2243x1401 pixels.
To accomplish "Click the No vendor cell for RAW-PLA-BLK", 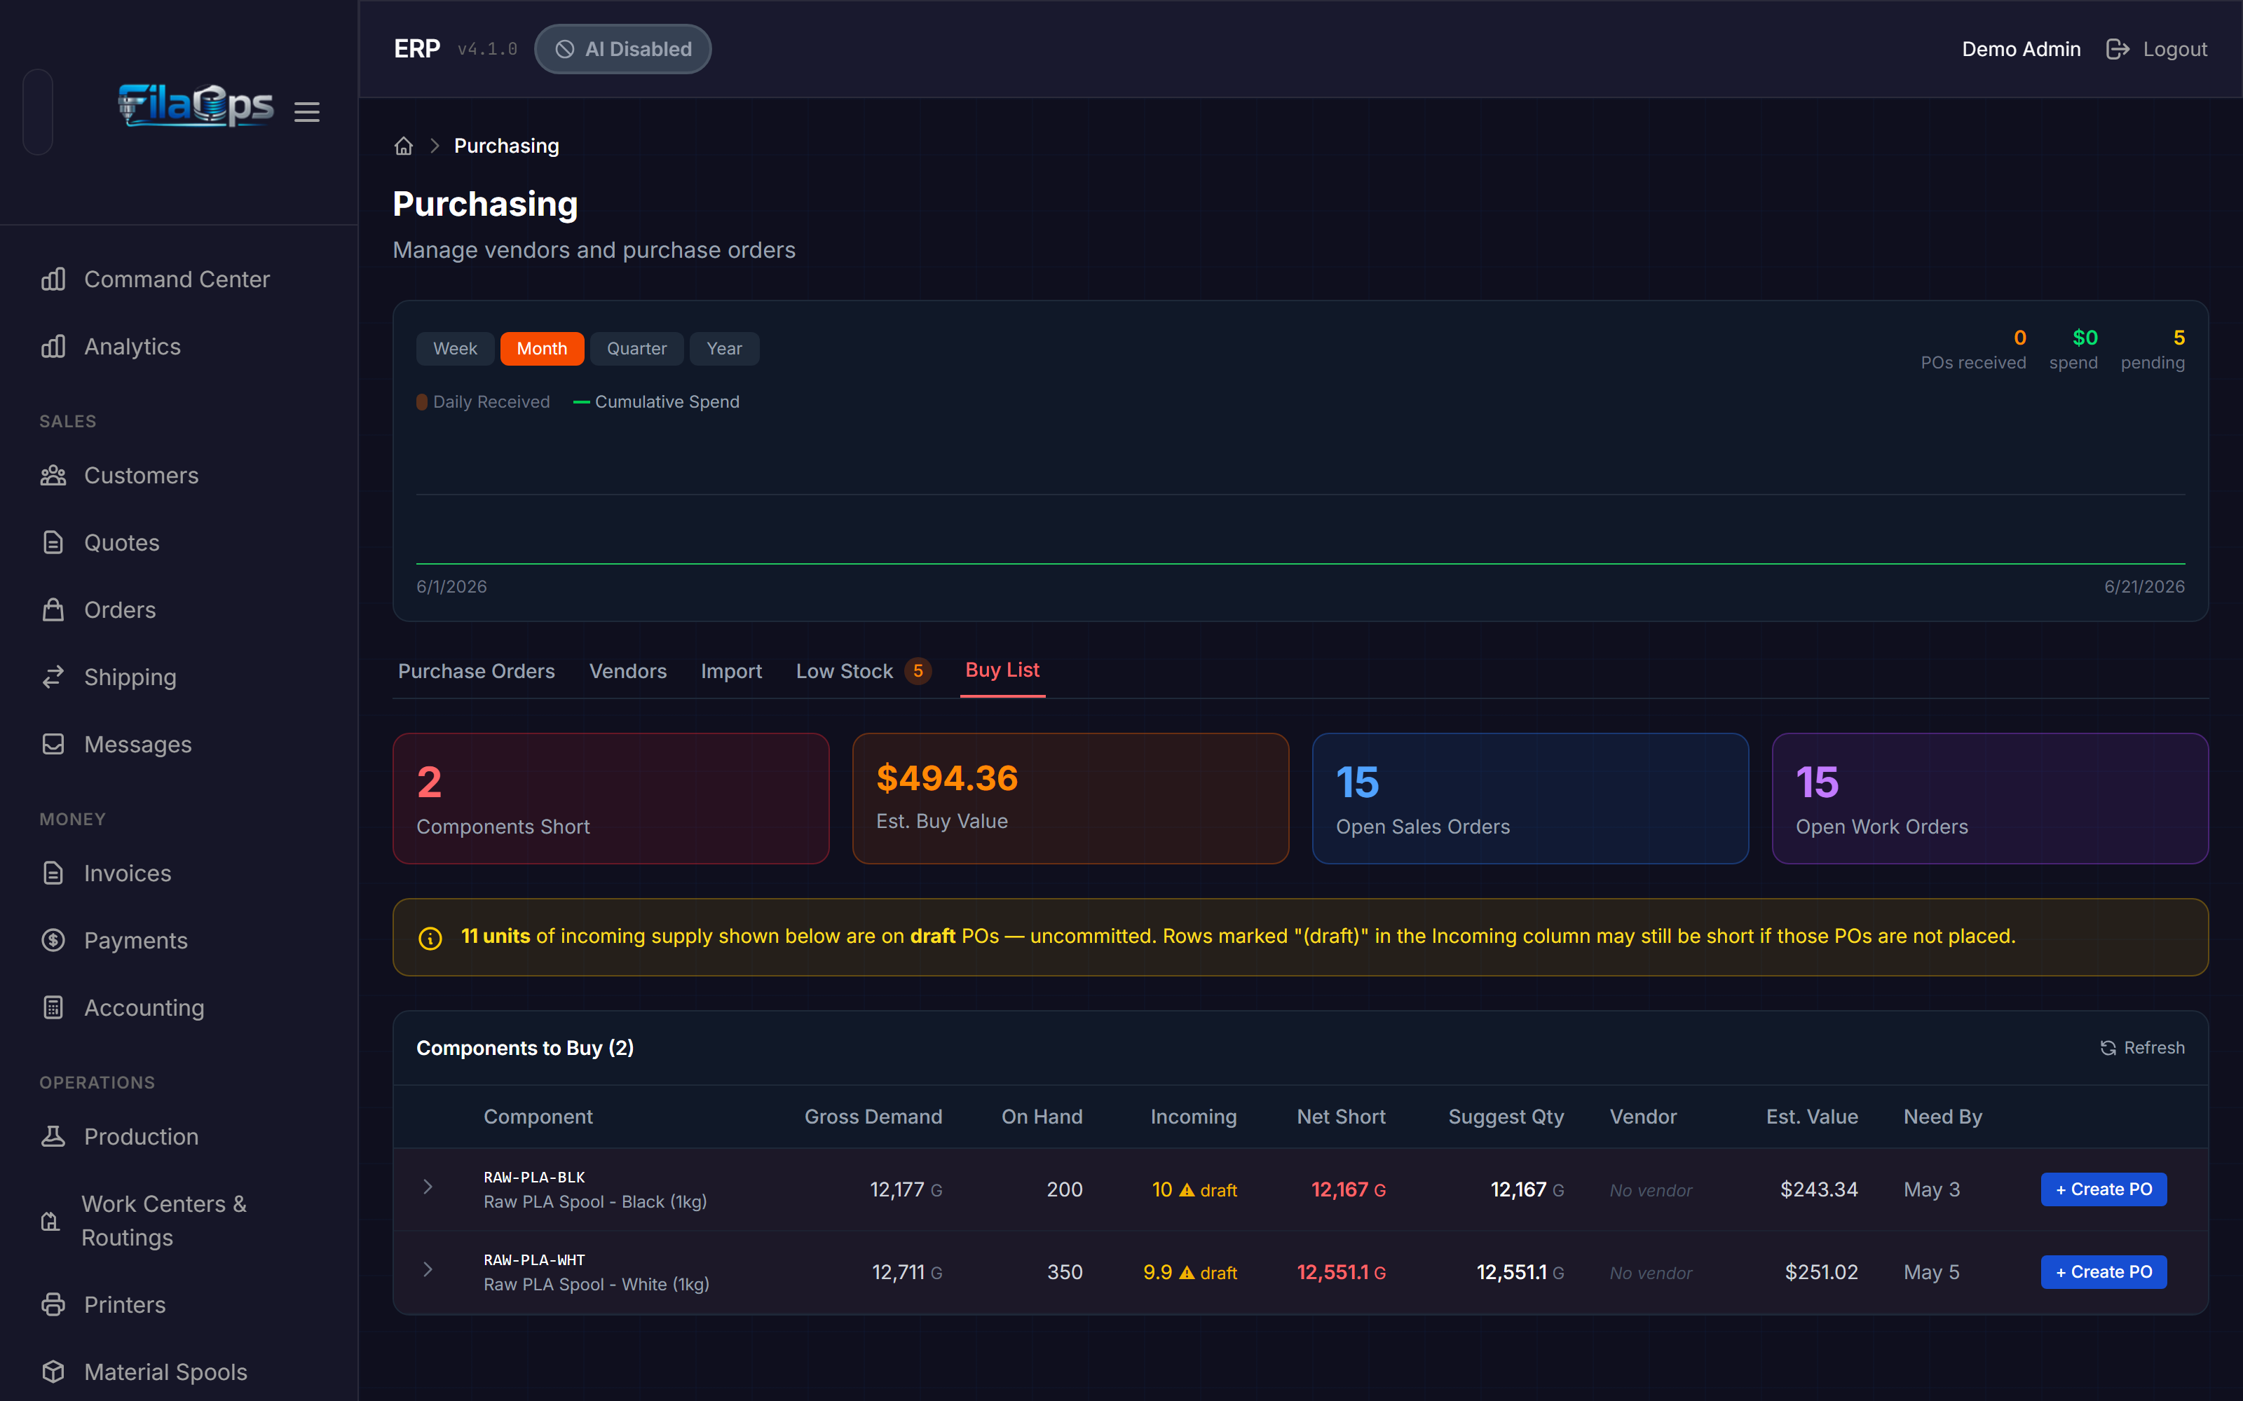I will (x=1651, y=1191).
